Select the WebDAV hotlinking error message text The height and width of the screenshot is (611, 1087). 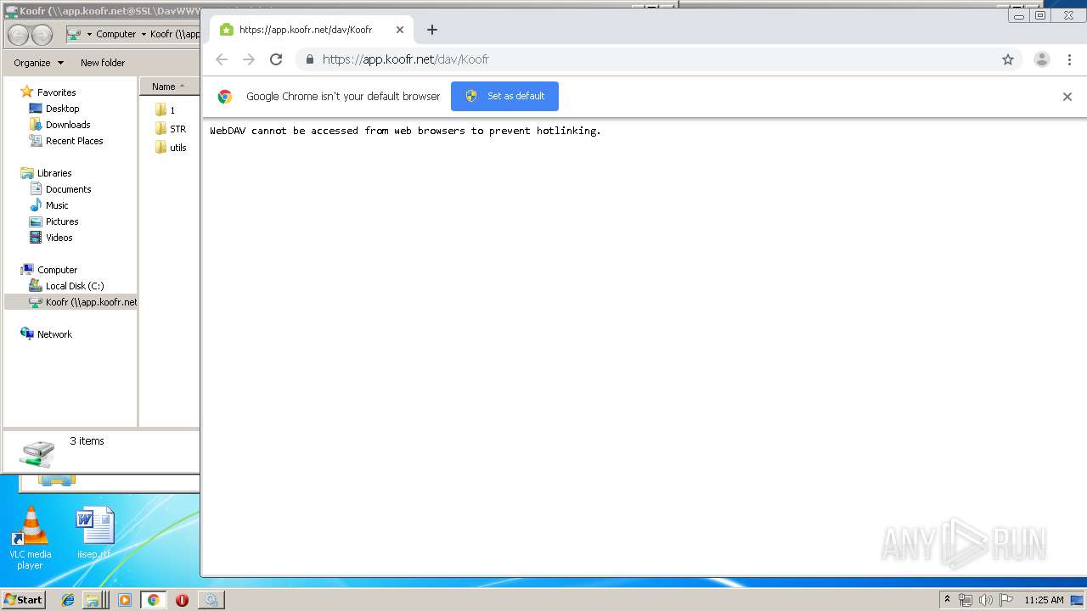pyautogui.click(x=405, y=131)
